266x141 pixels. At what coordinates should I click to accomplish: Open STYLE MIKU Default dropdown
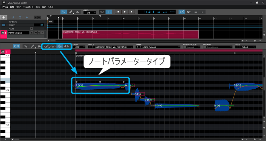(158, 47)
